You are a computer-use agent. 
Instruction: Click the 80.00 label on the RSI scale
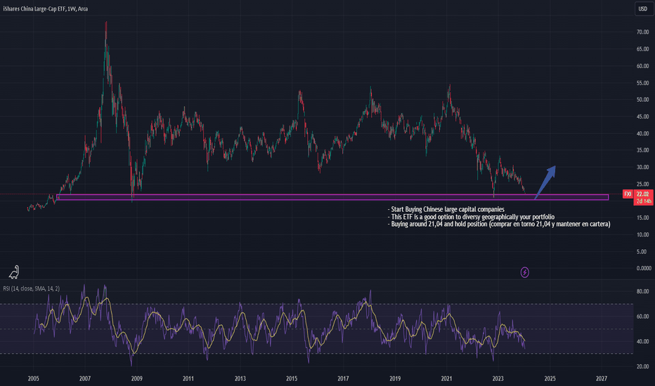642,291
